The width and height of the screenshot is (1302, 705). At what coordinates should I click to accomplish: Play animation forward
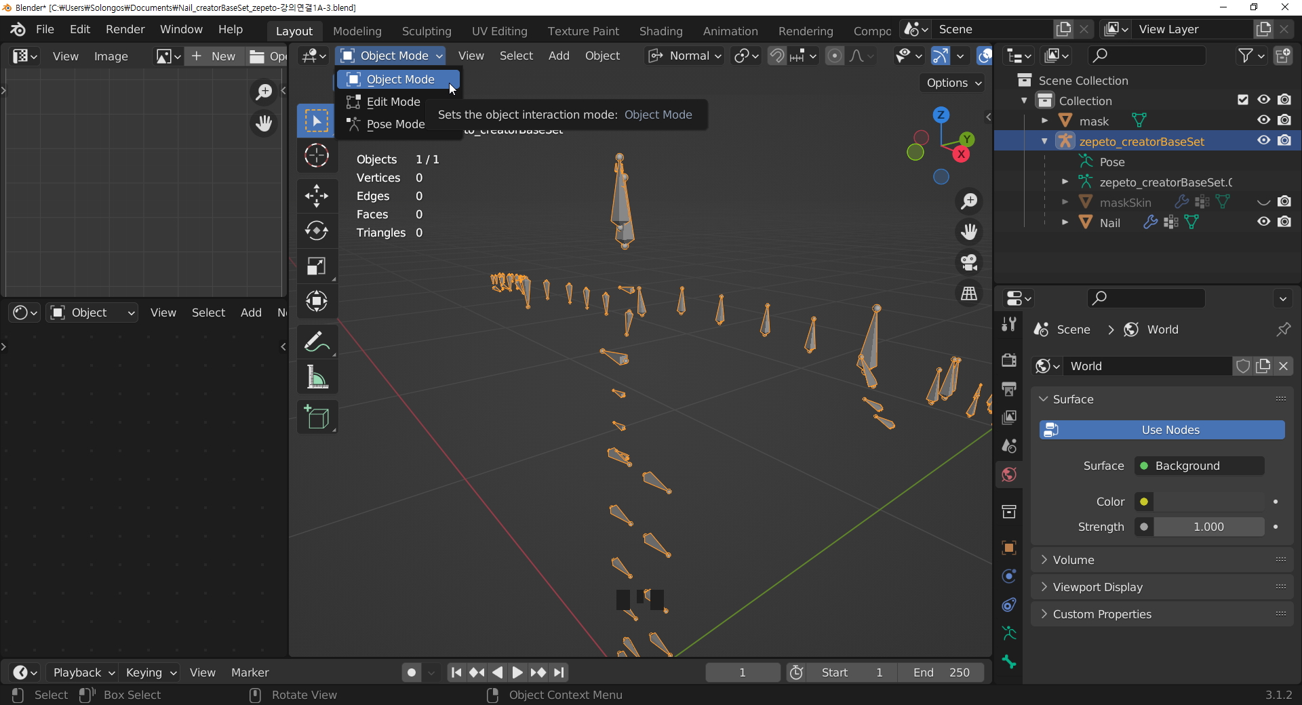coord(517,672)
